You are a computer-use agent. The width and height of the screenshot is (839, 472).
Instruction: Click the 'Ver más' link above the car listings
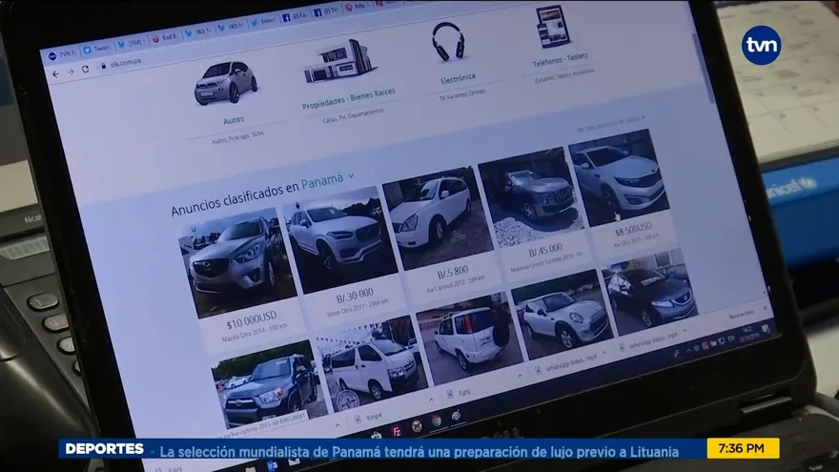coord(611,124)
